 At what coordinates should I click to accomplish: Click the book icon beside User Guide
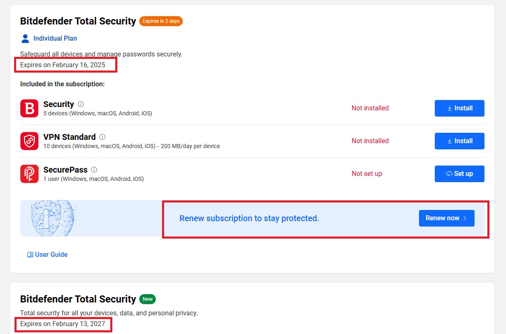tap(30, 254)
